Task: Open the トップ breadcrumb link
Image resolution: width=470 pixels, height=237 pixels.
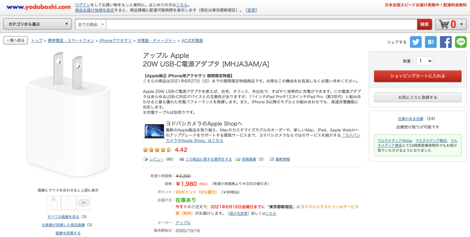Action: 37,41
